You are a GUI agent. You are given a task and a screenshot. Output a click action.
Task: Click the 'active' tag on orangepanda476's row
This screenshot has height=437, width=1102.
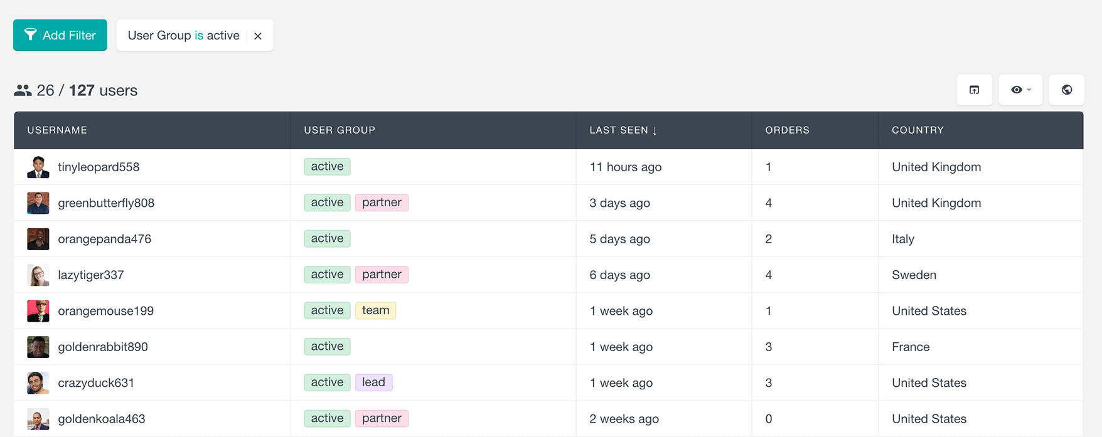[x=327, y=239]
